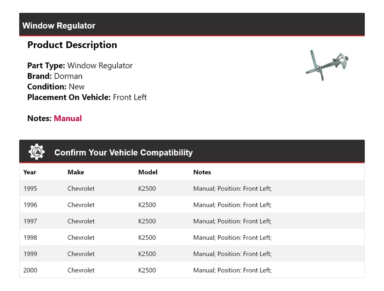
Task: Click the Window Regulator header title
Action: [x=59, y=26]
